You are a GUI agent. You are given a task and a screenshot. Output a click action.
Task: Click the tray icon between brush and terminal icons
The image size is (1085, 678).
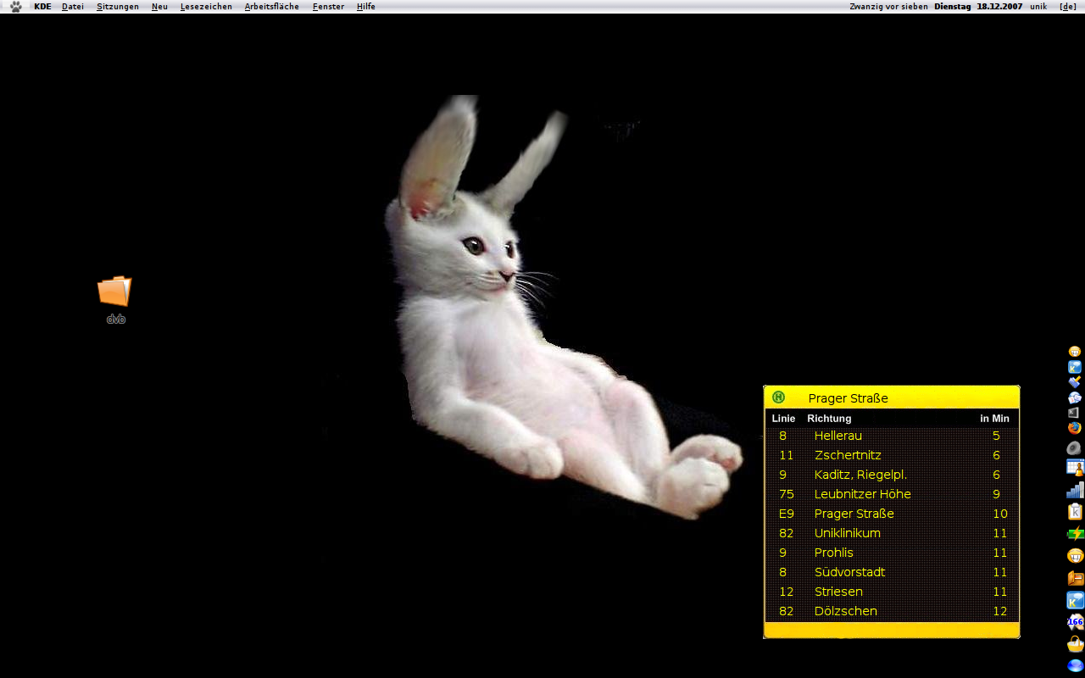[1075, 397]
